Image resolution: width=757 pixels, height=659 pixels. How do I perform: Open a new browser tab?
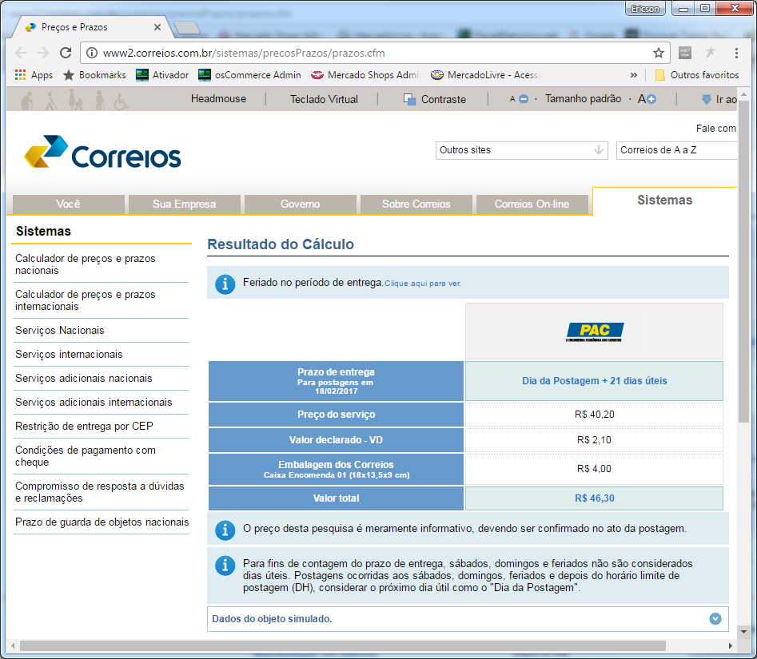tap(187, 27)
